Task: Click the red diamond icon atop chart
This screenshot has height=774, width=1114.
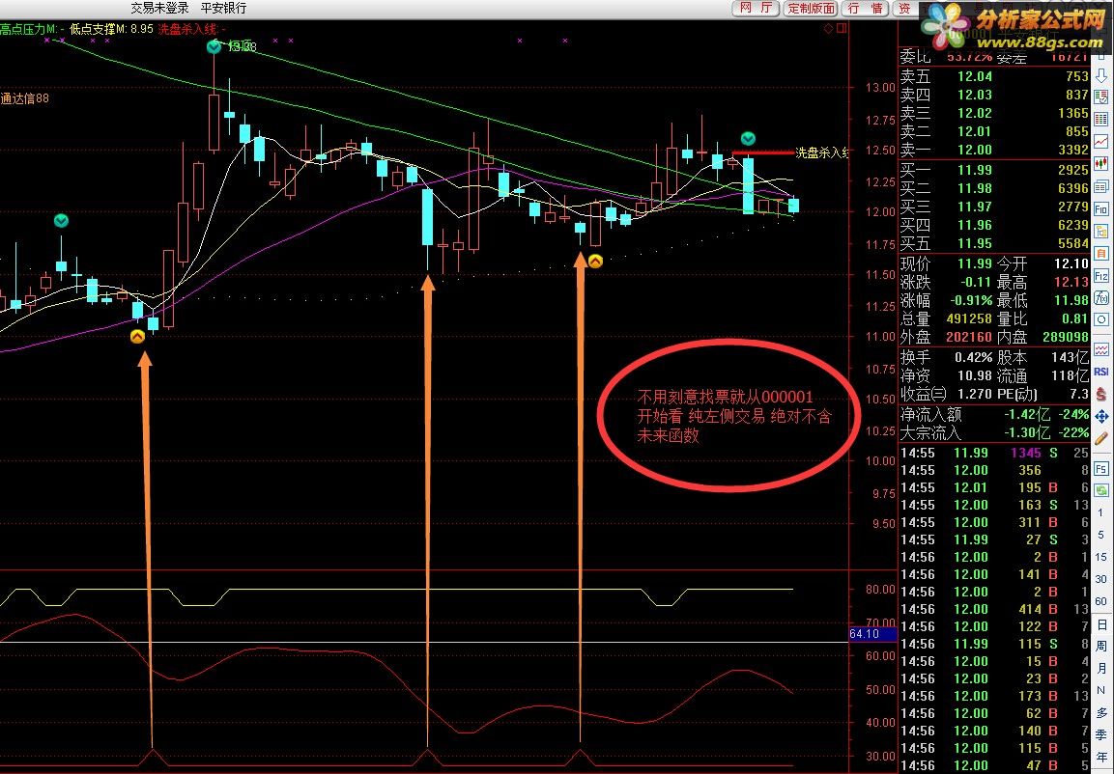Action: click(x=828, y=28)
